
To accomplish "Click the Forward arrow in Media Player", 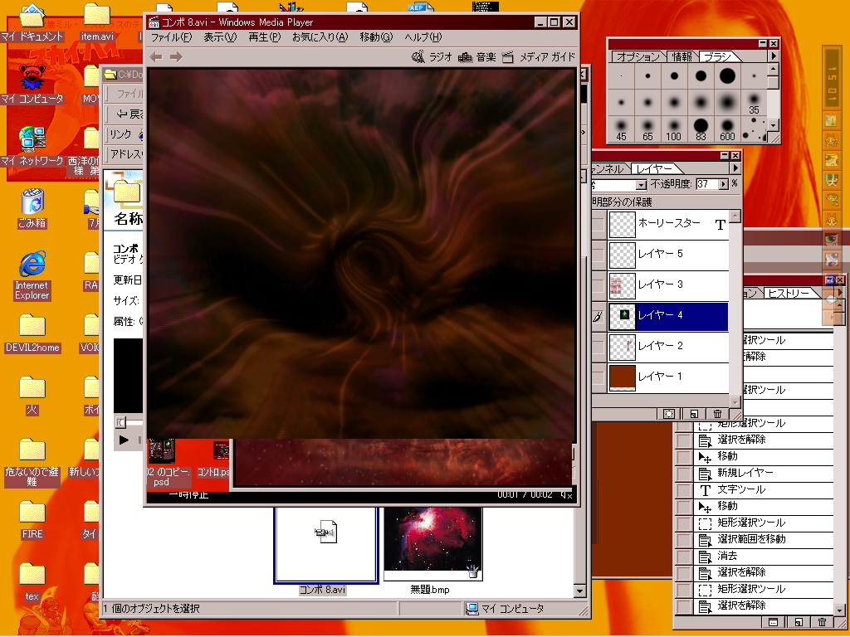I will tap(176, 57).
